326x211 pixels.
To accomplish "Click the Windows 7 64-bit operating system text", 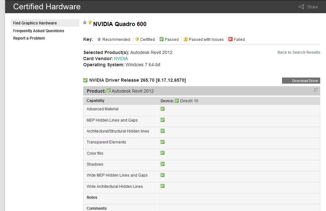I will click(143, 65).
